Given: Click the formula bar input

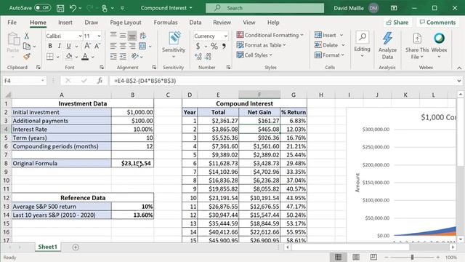Looking at the screenshot, I should 283,81.
